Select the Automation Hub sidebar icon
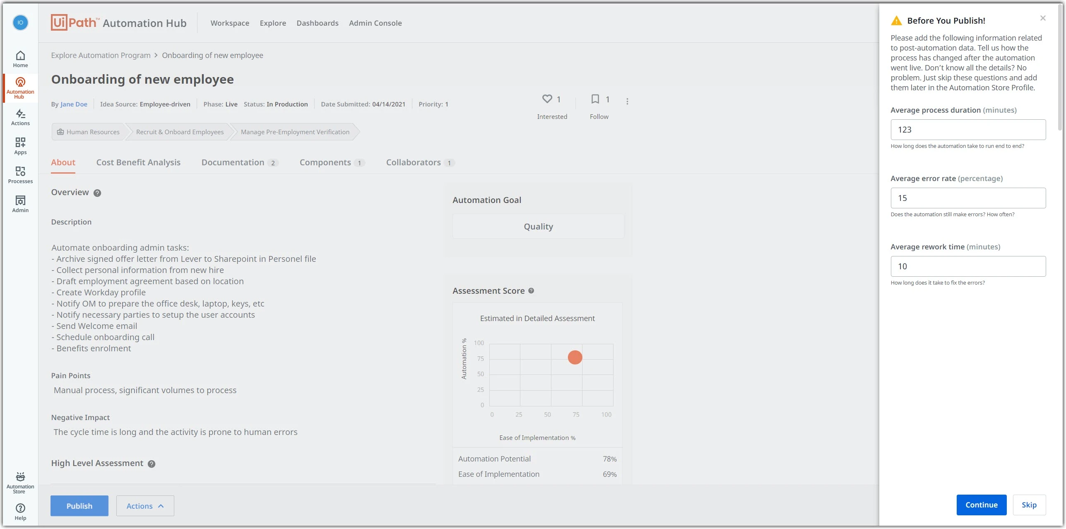1066x529 pixels. point(20,88)
